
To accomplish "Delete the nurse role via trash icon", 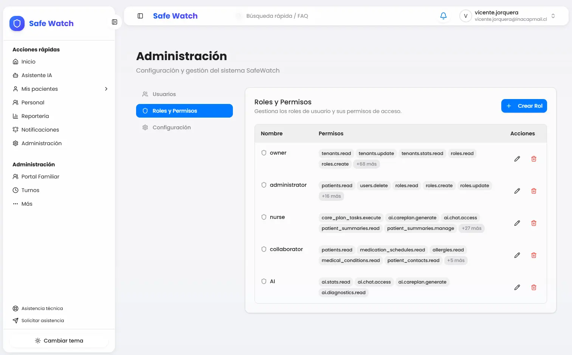I will (x=533, y=223).
